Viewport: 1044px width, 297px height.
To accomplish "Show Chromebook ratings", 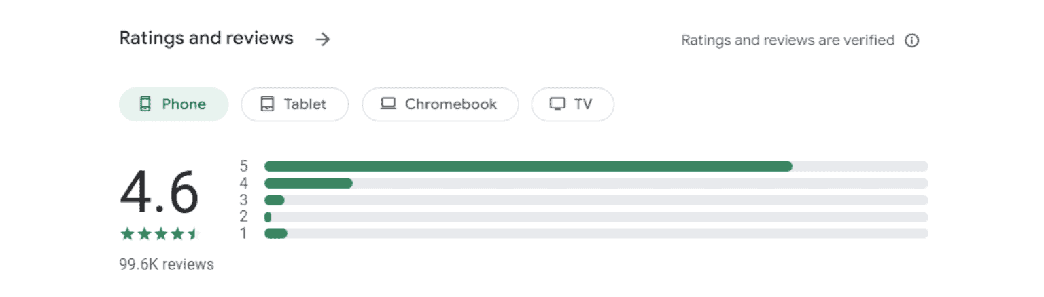I will (440, 104).
